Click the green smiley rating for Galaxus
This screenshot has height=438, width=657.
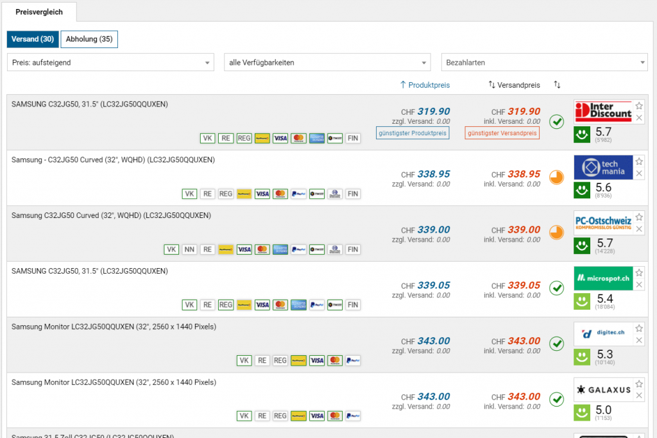click(582, 411)
